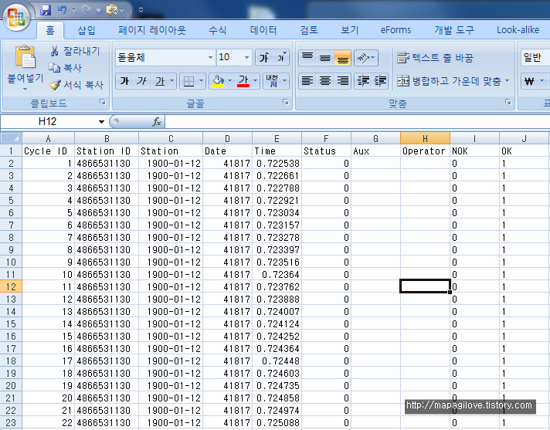Open the 돋움체 font name dropdown
Viewport: 550px width, 430px height.
[x=210, y=57]
